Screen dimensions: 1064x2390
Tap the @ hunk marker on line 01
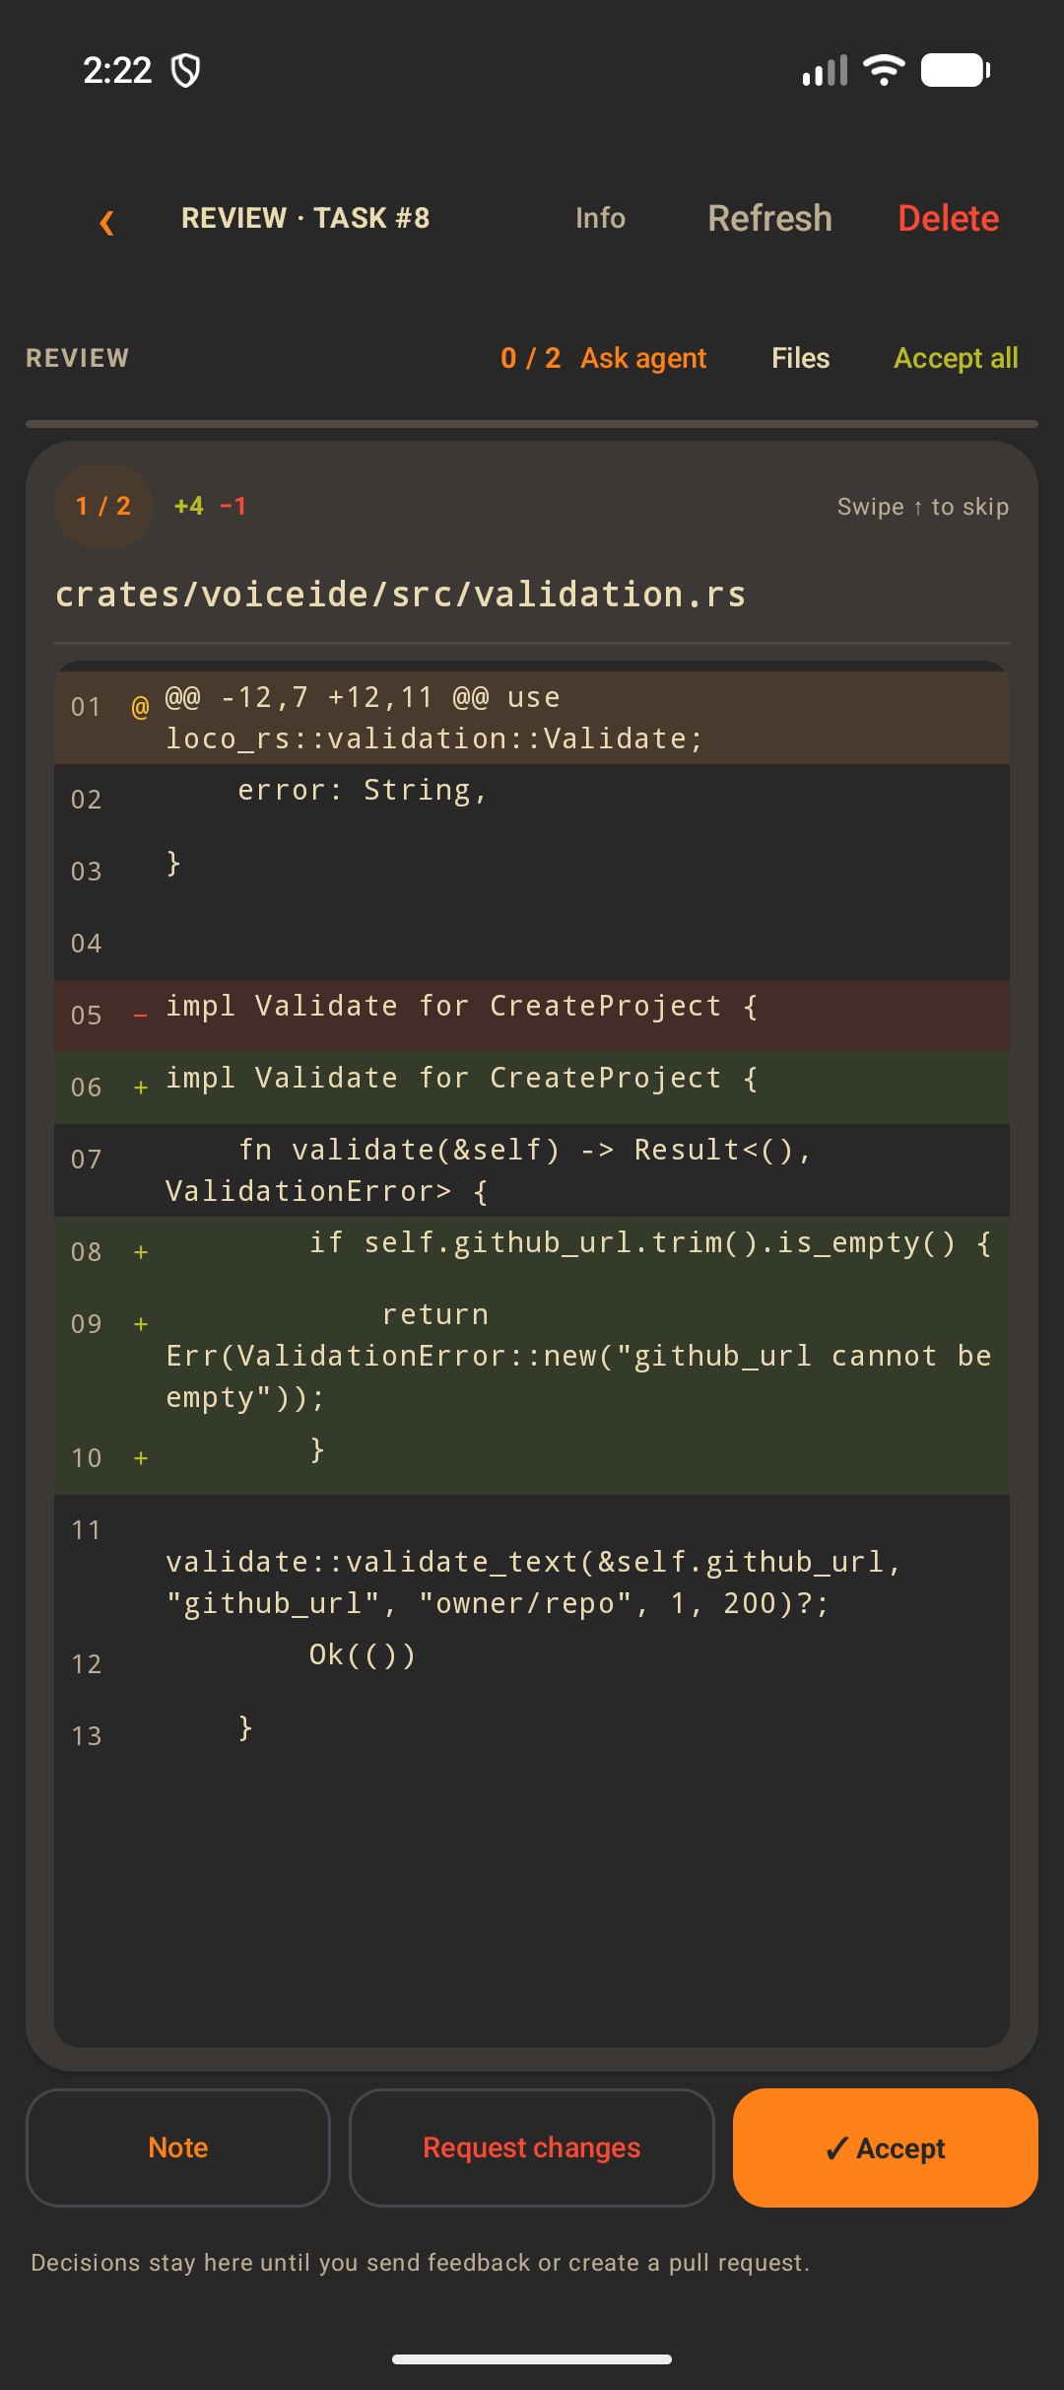point(141,707)
